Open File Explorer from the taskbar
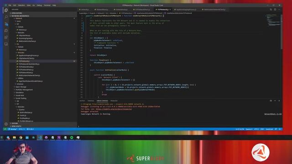The height and width of the screenshot is (164, 292). 14,138
